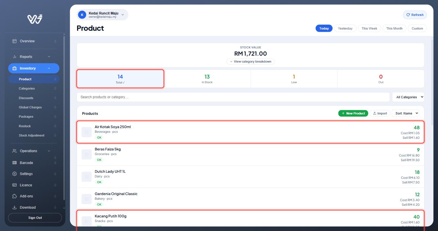Click the green New Product button
The height and width of the screenshot is (231, 438).
pos(353,113)
